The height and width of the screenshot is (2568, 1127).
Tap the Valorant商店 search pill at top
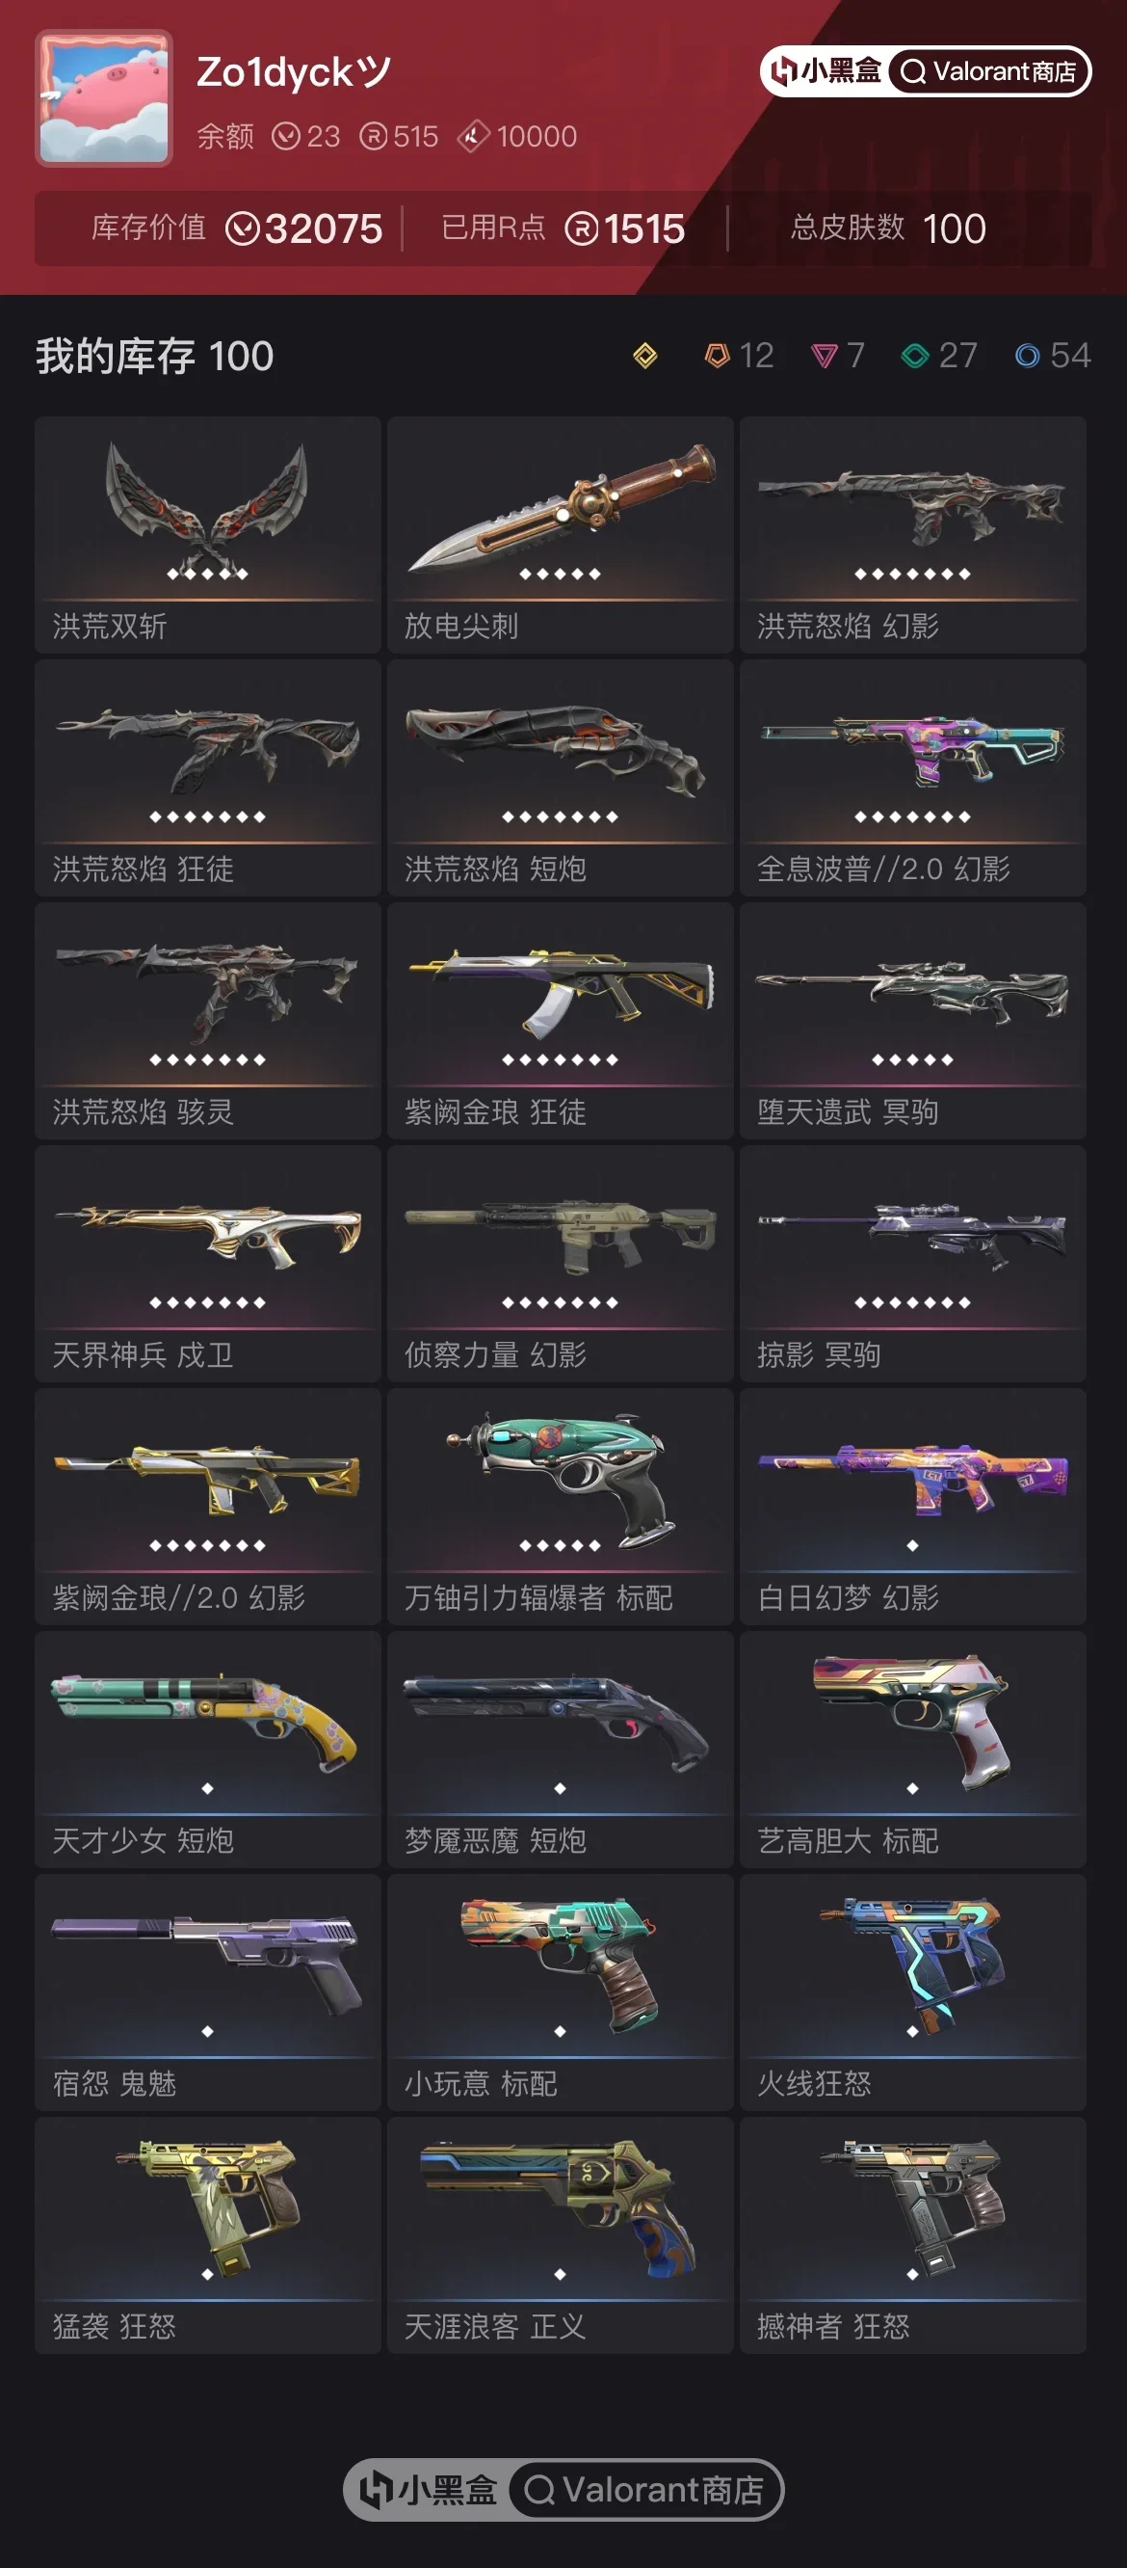pyautogui.click(x=989, y=71)
